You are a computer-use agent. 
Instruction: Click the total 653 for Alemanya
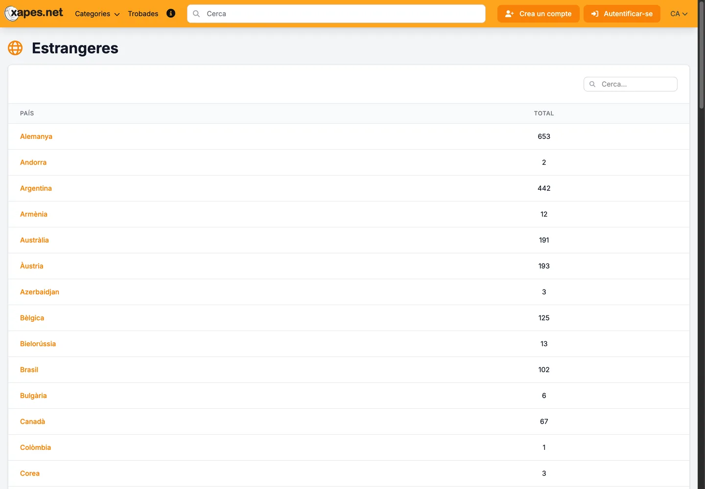tap(544, 136)
